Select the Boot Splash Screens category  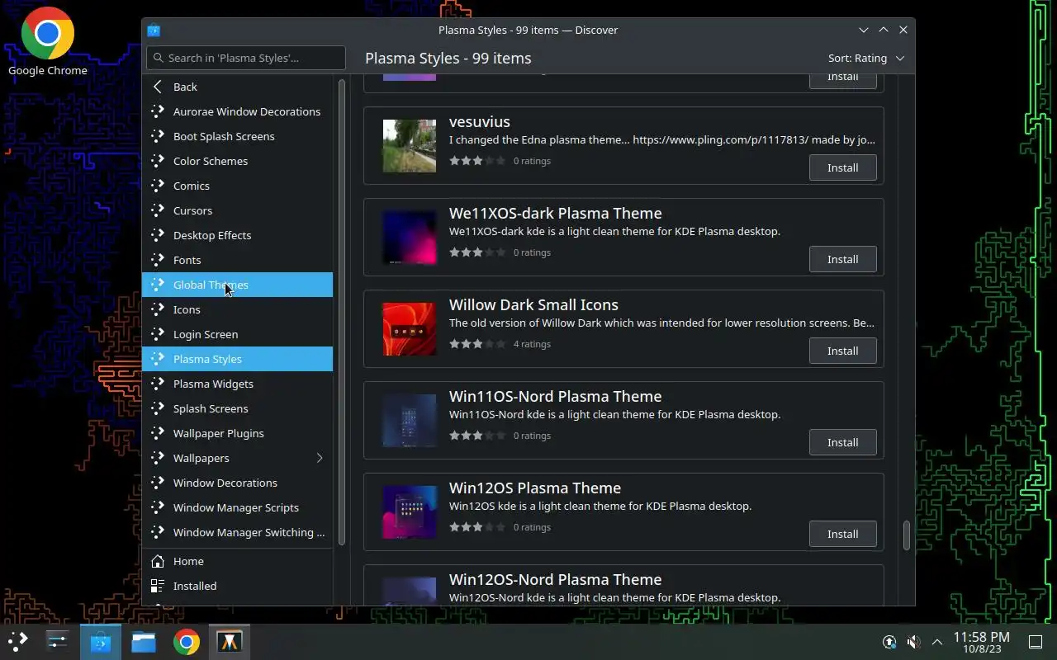pos(238,136)
